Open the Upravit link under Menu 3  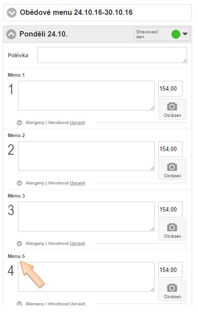(x=78, y=244)
